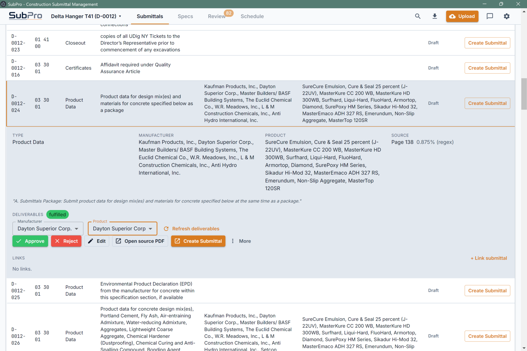
Task: Create Submittal for row D-0012-016
Action: [487, 68]
